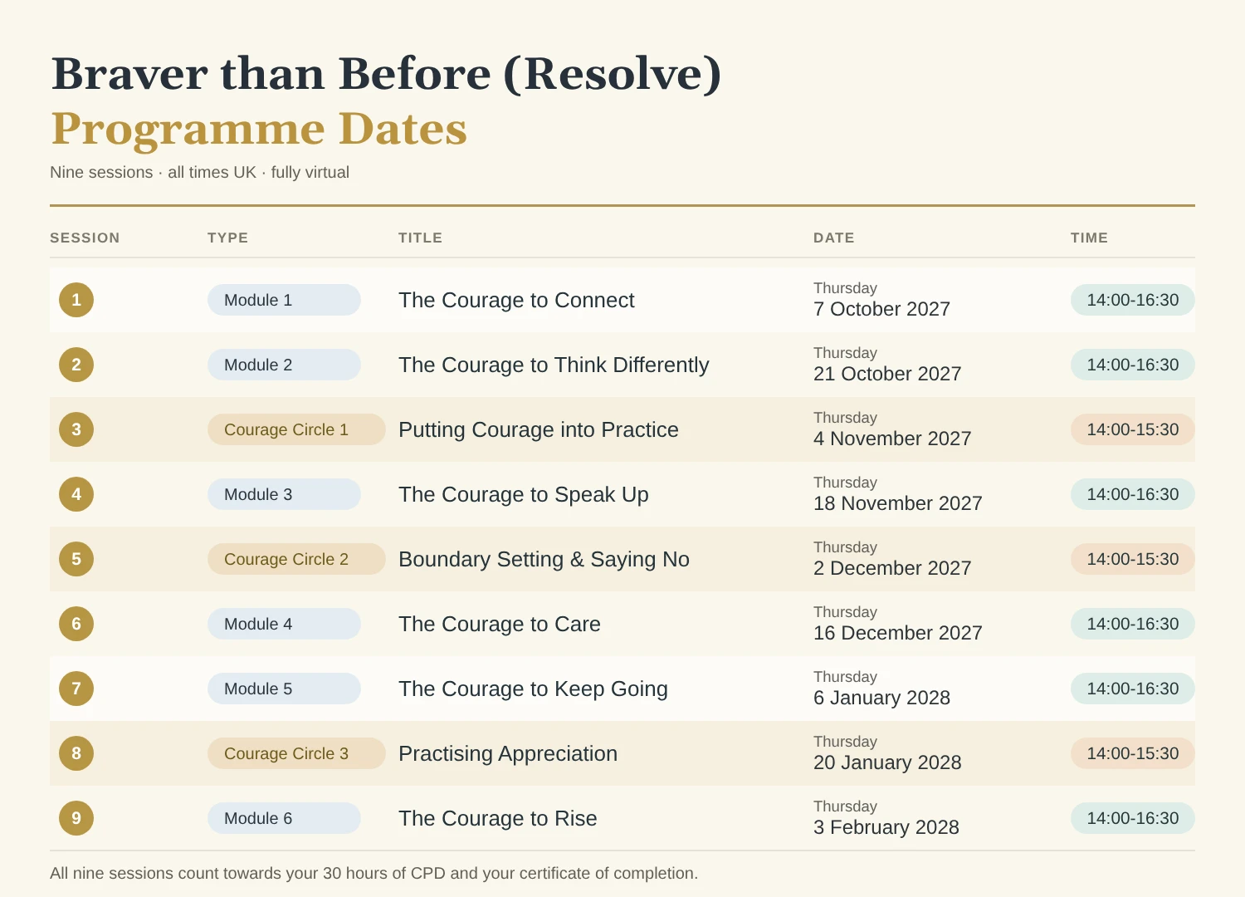Click title 'Putting Courage into Practice'
1245x897 pixels.
pos(539,429)
